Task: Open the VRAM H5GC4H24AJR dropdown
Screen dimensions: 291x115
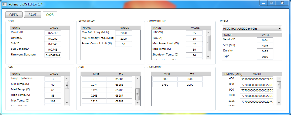Action: 252,29
